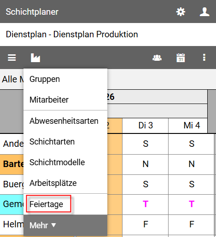Image resolution: width=216 pixels, height=237 pixels.
Task: Click F shift in Helm row Mi 4
Action: 191,224
